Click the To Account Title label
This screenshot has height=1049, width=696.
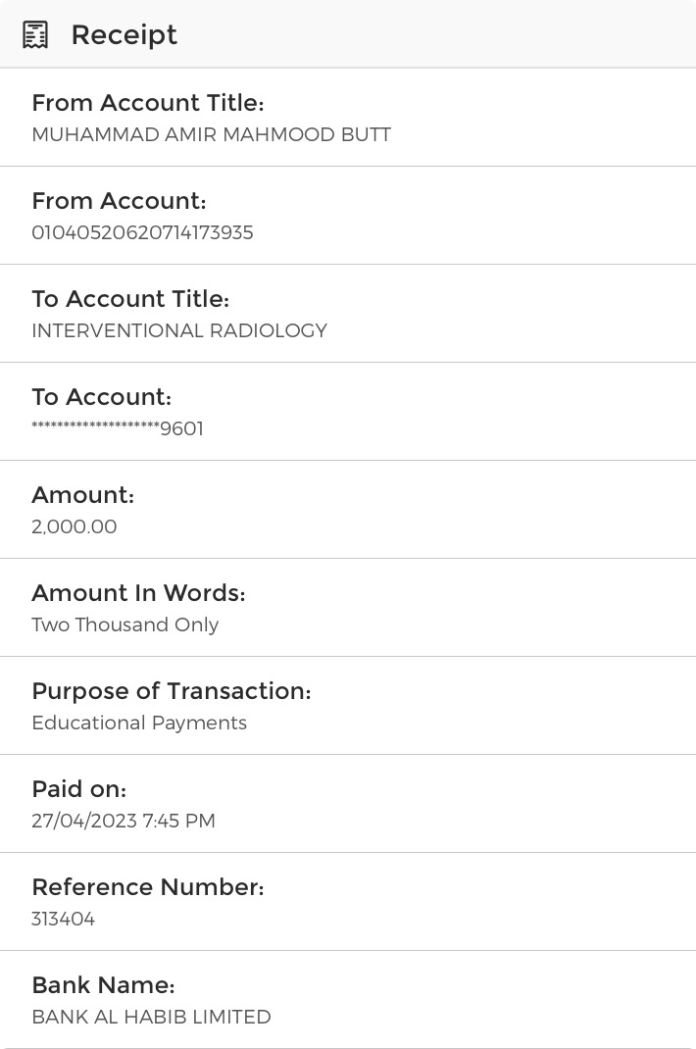pos(130,299)
